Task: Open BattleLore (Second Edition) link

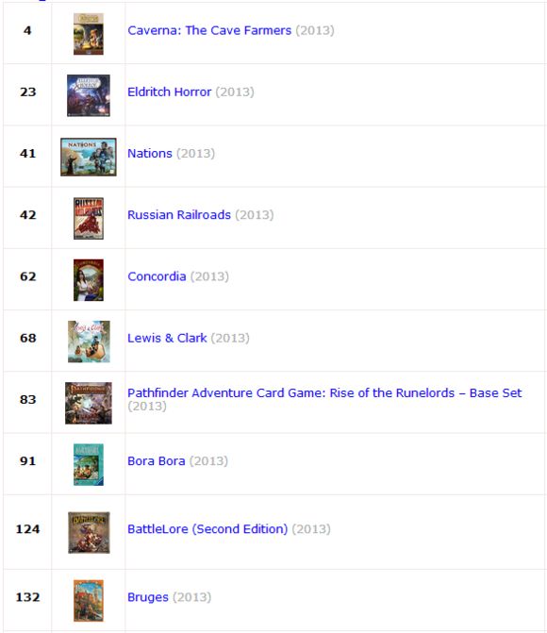Action: click(x=207, y=529)
